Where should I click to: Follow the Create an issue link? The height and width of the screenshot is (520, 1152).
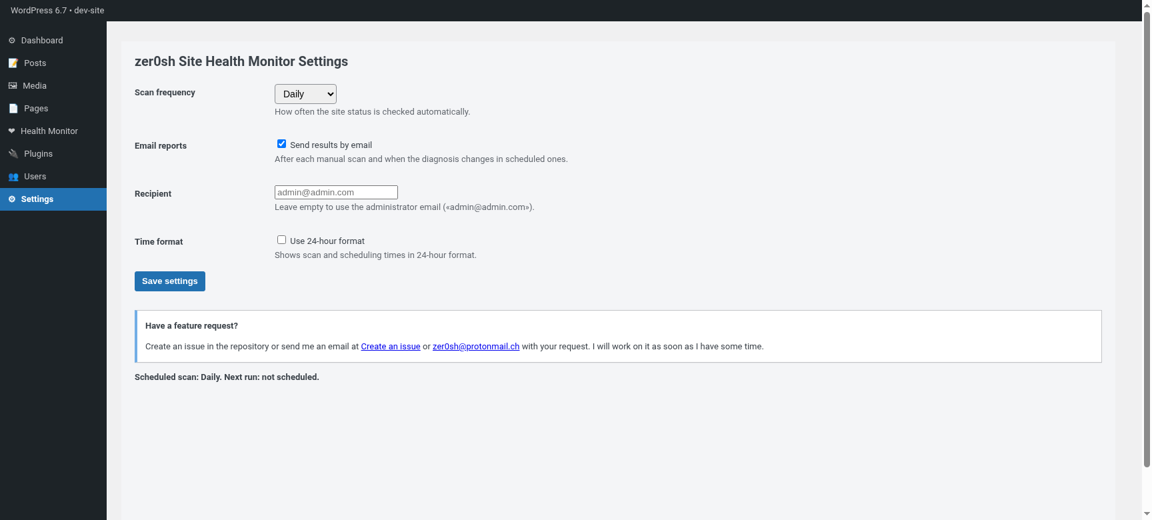391,347
